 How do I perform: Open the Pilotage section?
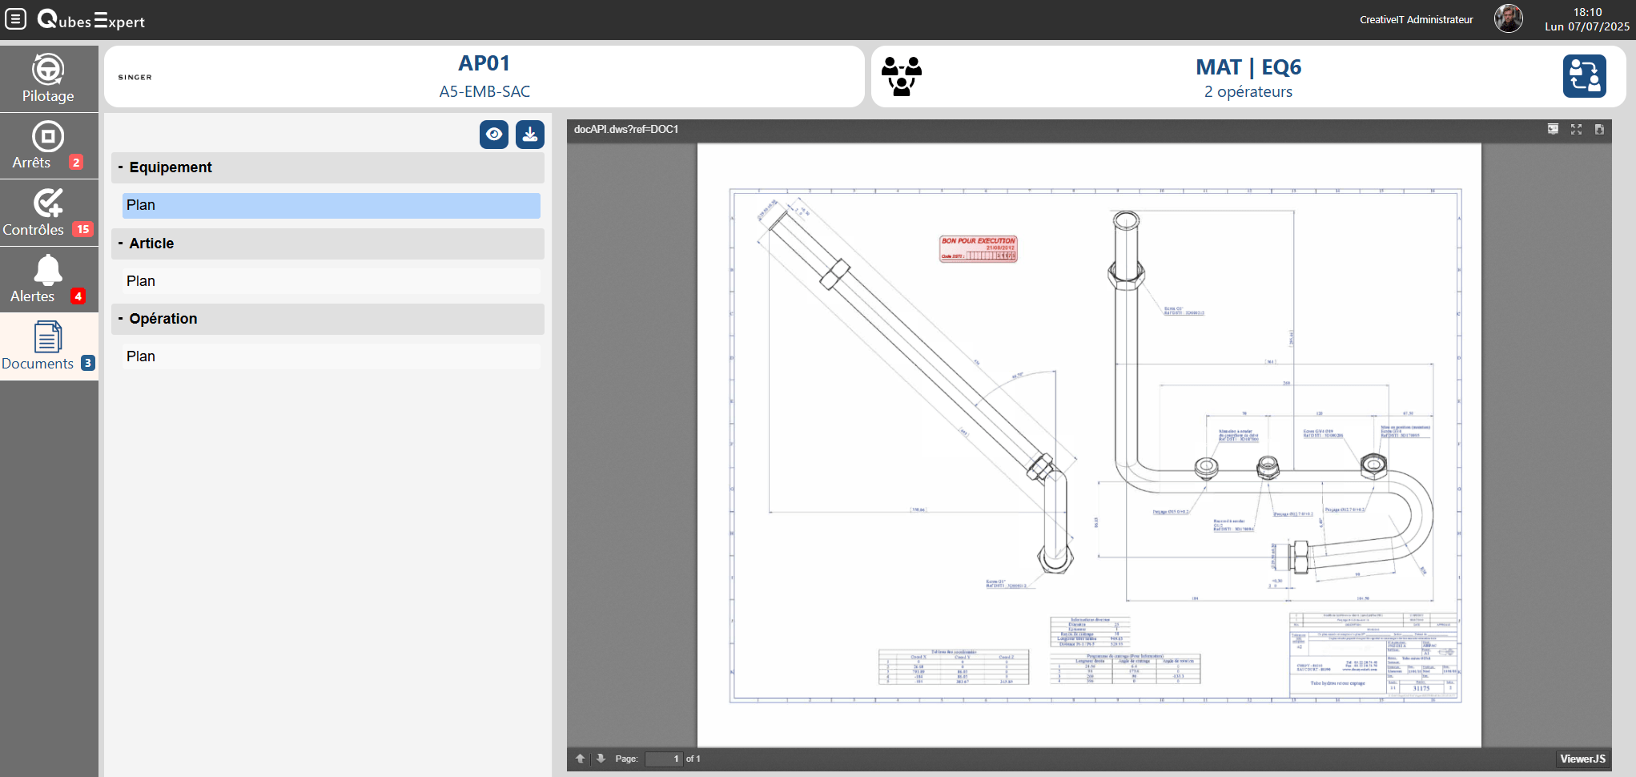(48, 79)
